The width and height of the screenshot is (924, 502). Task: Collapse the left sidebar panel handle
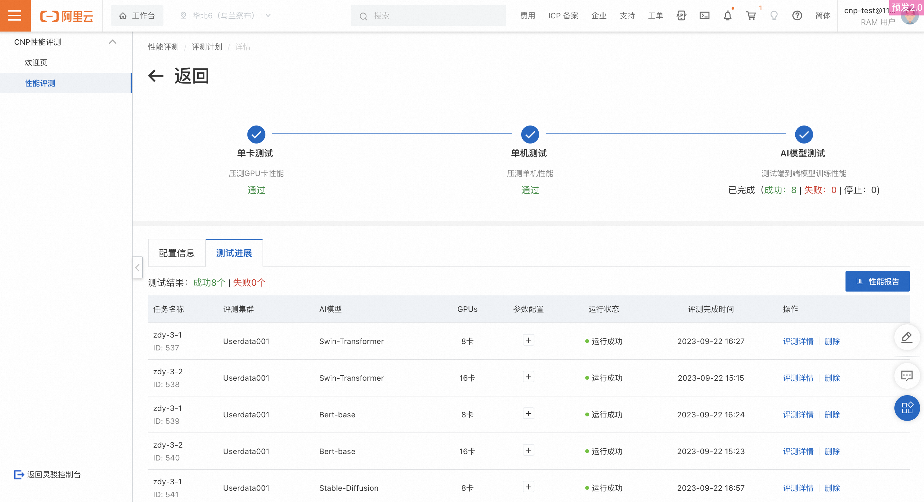[137, 267]
